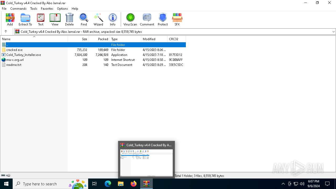Viewport: 336px width, 189px height.
Task: Click the 9C008AFF CRC32 value
Action: point(176,60)
